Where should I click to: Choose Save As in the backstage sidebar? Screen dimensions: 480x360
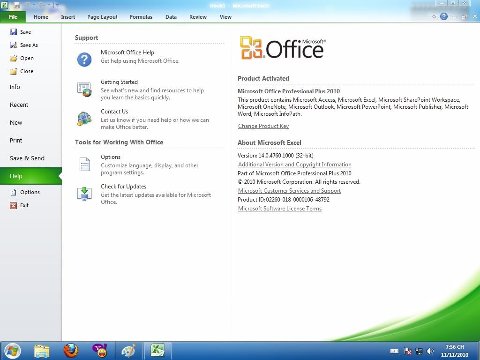[x=24, y=45]
